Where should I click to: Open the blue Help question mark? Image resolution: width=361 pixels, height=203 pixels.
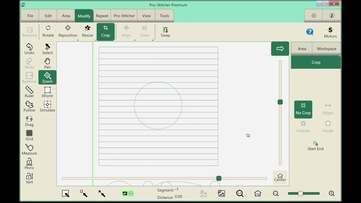pos(310,32)
